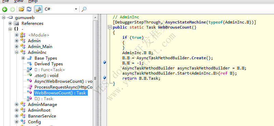Collapse the WebBrowseCount method code block
This screenshot has height=126, width=274.
pos(110,27)
